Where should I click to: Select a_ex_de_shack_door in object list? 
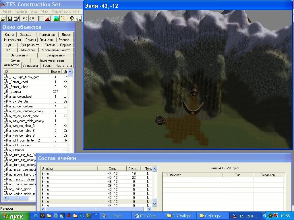coord(35,116)
